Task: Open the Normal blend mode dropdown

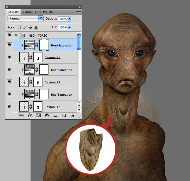Action: 26,19
